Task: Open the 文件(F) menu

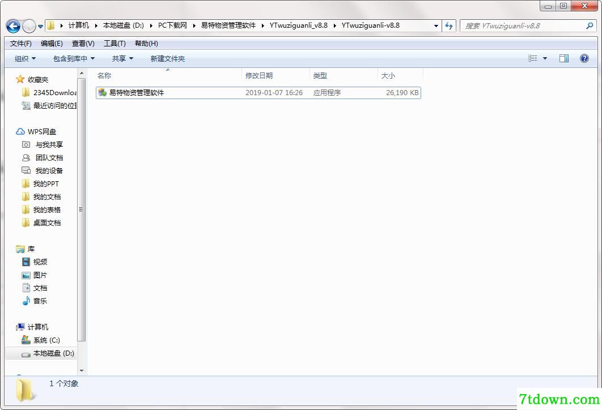Action: pyautogui.click(x=21, y=44)
